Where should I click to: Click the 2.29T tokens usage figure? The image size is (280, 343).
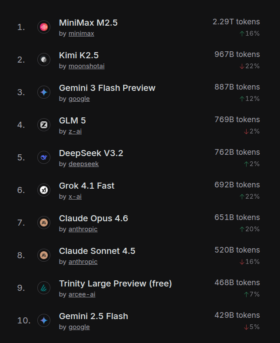pyautogui.click(x=236, y=22)
